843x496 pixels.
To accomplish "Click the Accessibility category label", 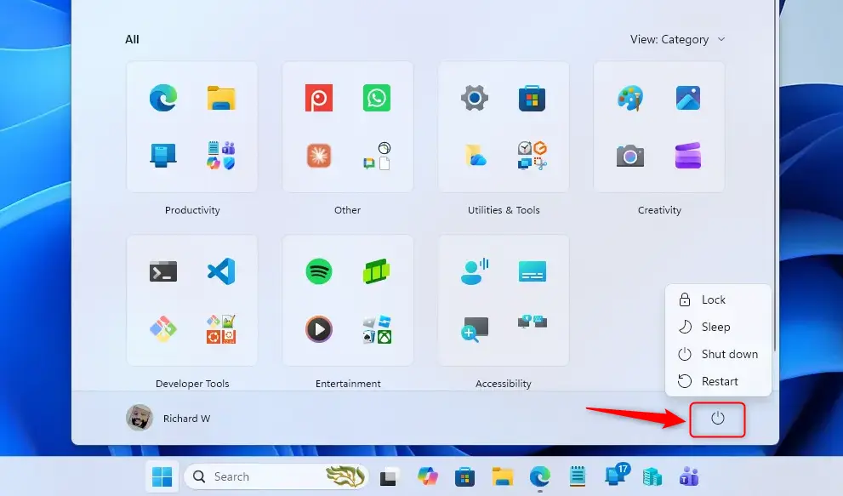I will point(504,384).
